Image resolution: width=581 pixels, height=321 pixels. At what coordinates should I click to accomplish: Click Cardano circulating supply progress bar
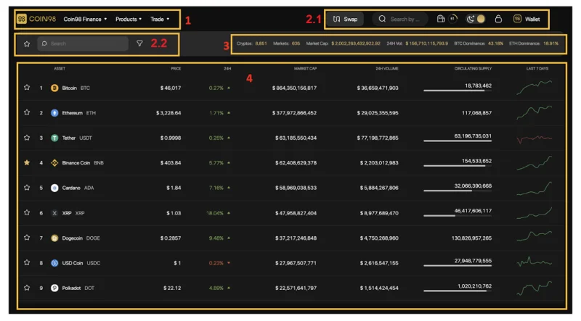[x=458, y=191]
